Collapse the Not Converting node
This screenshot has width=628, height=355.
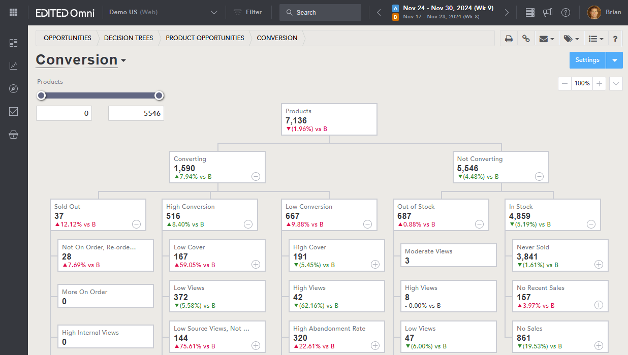point(539,176)
